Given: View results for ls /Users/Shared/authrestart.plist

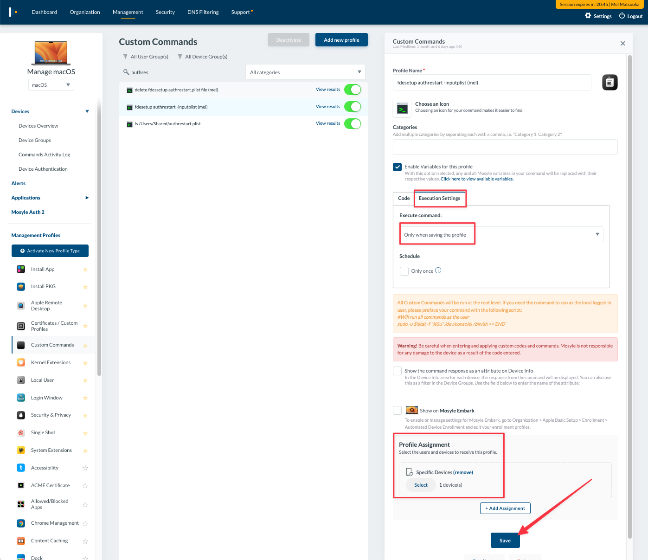Looking at the screenshot, I should point(328,123).
